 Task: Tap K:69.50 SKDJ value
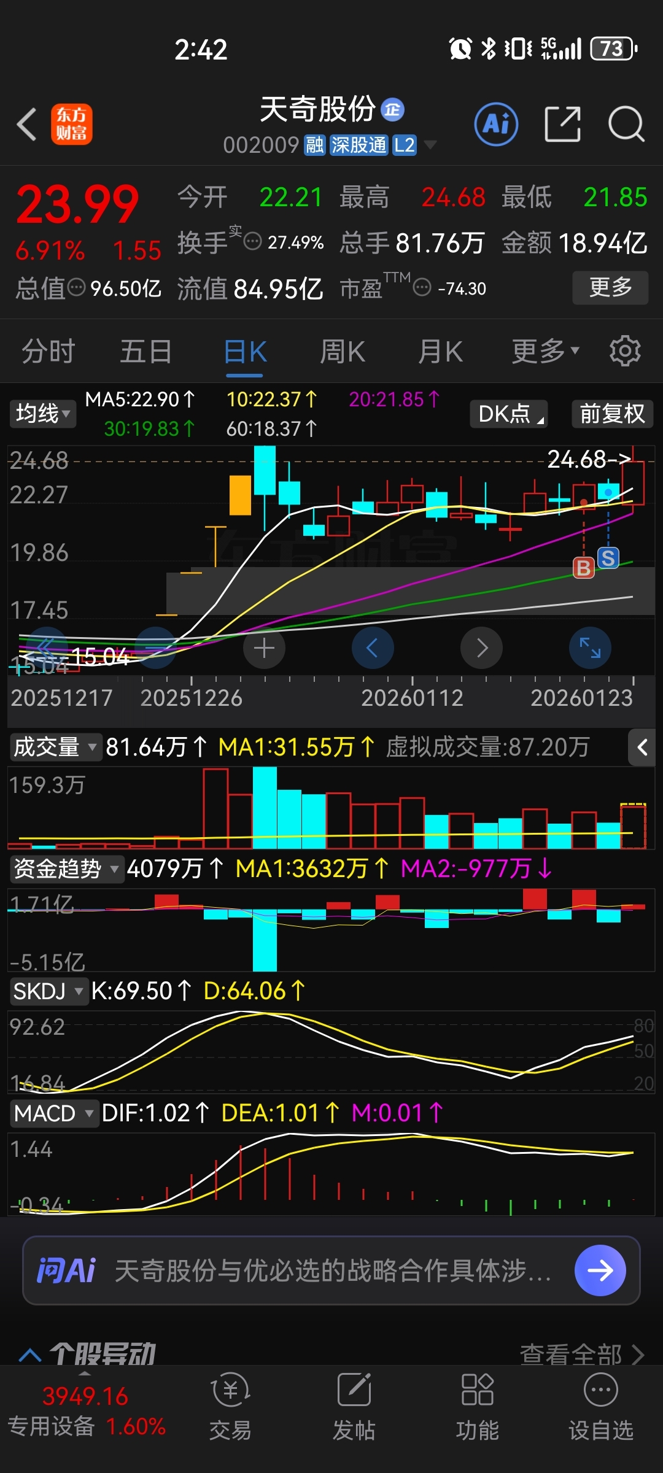(x=142, y=991)
